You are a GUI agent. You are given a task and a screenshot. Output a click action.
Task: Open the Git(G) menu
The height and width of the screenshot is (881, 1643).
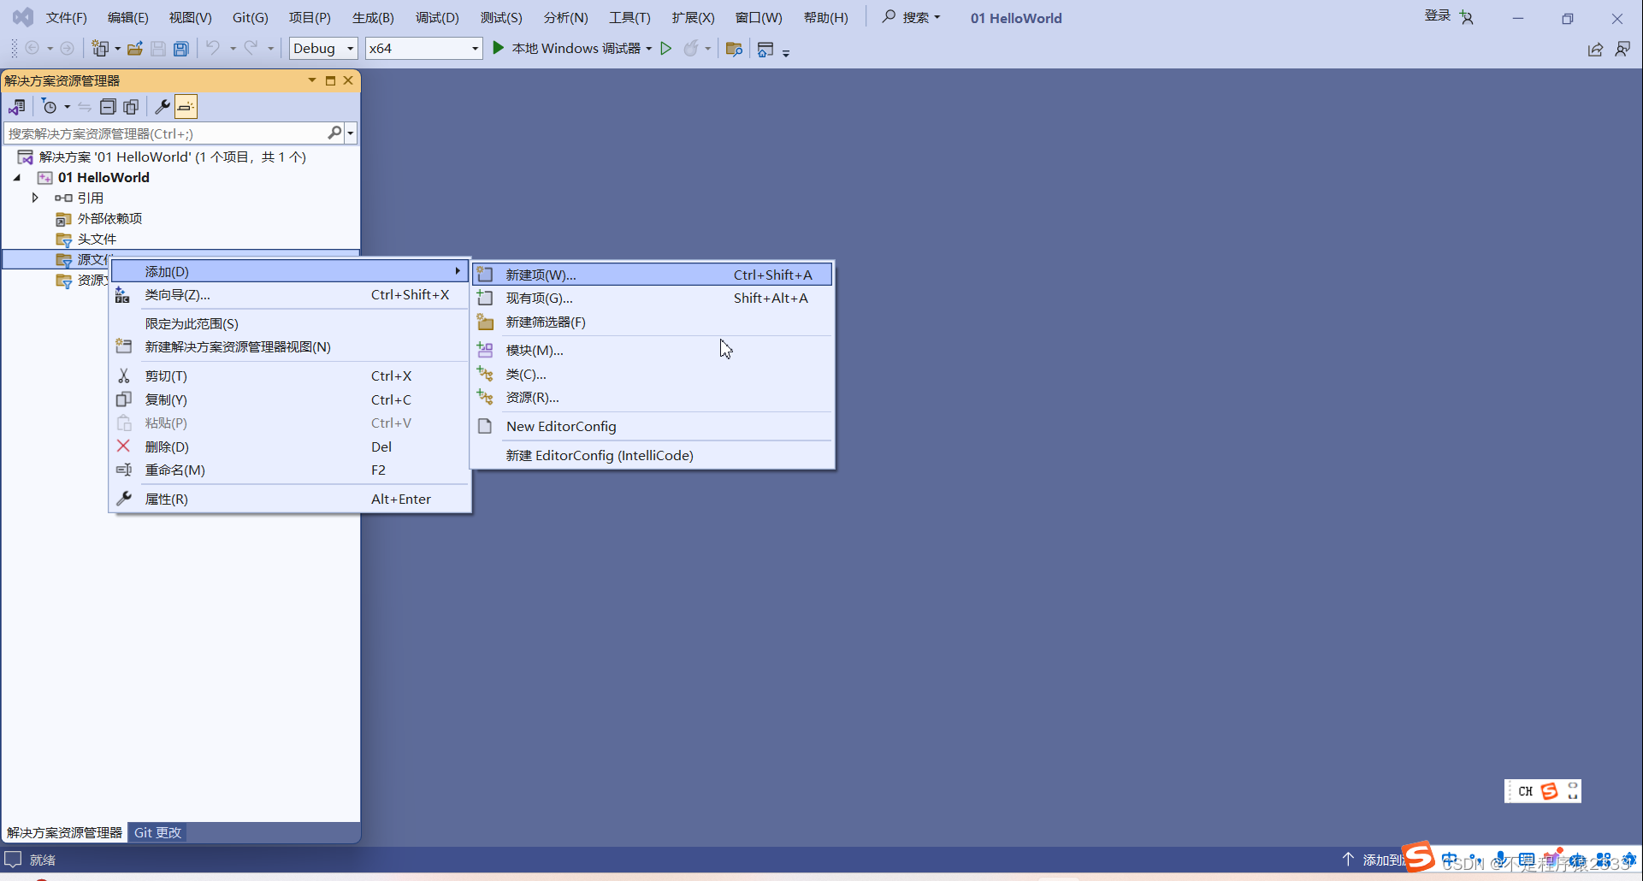(251, 18)
